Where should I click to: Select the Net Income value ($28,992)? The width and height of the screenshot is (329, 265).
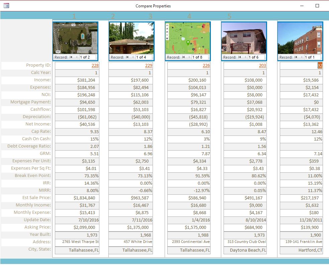pyautogui.click(x=189, y=124)
